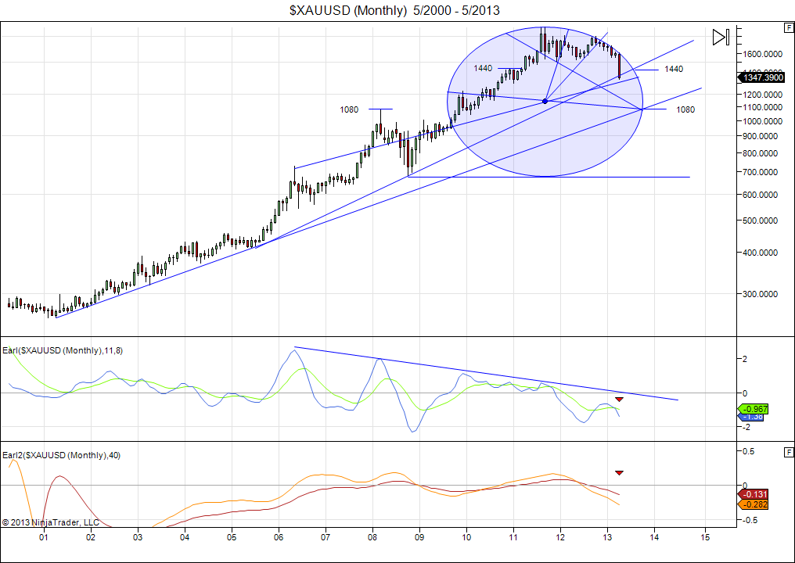The height and width of the screenshot is (563, 795).
Task: Select the Earl($XAUUSD (Monthly),11,8) indicator label
Action: point(63,350)
